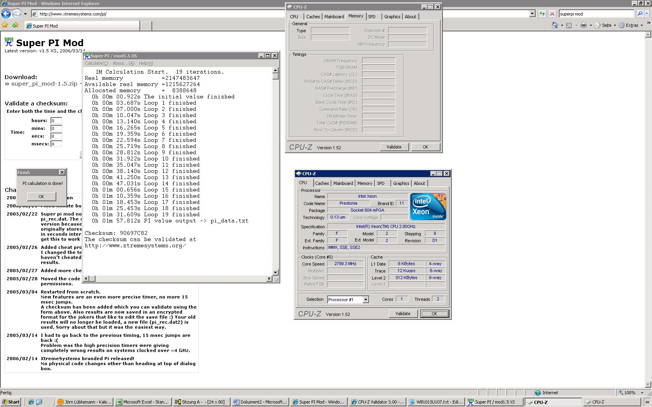Close the Finish dialog with X
Image resolution: width=652 pixels, height=407 pixels.
click(x=62, y=172)
